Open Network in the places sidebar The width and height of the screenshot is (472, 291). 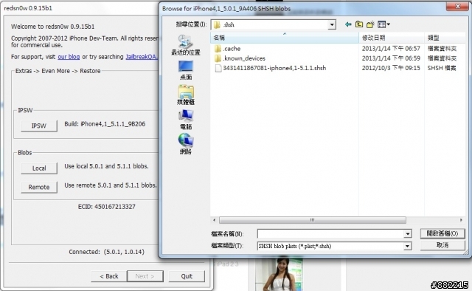[186, 144]
